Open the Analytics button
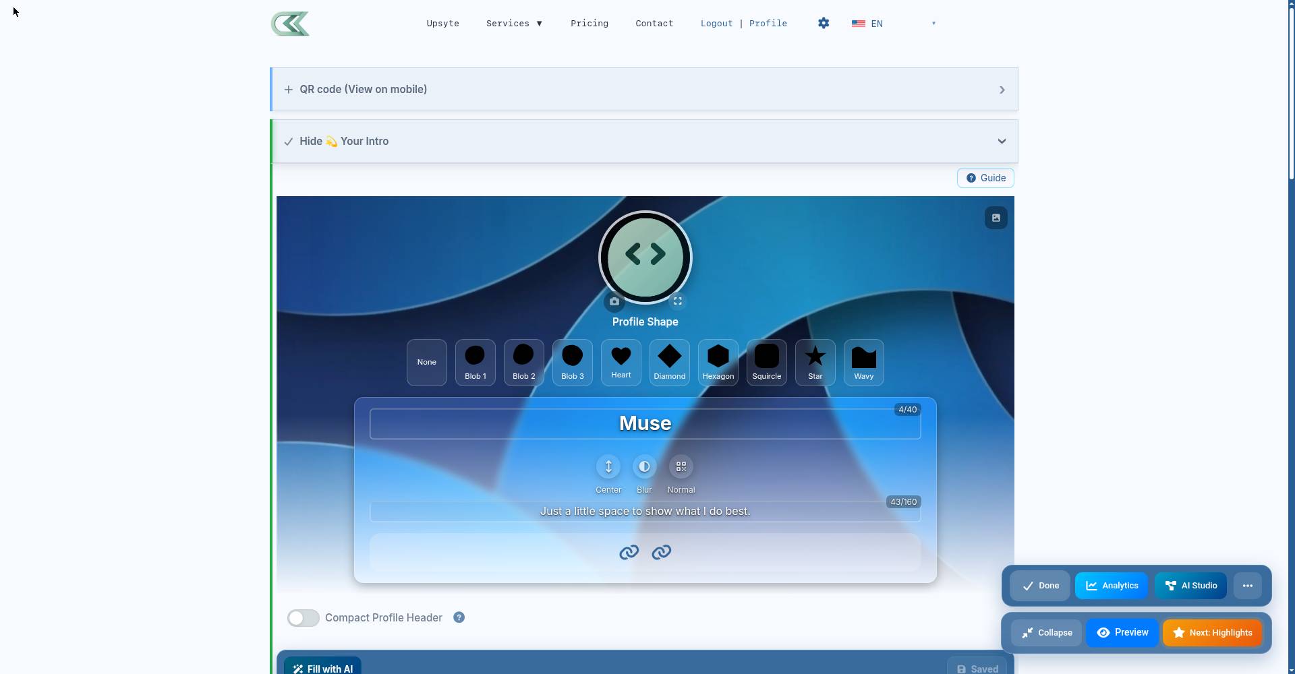The height and width of the screenshot is (674, 1295). (1112, 586)
